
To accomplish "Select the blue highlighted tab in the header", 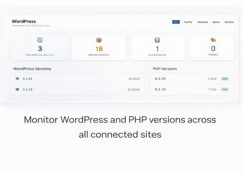I will coord(176,22).
